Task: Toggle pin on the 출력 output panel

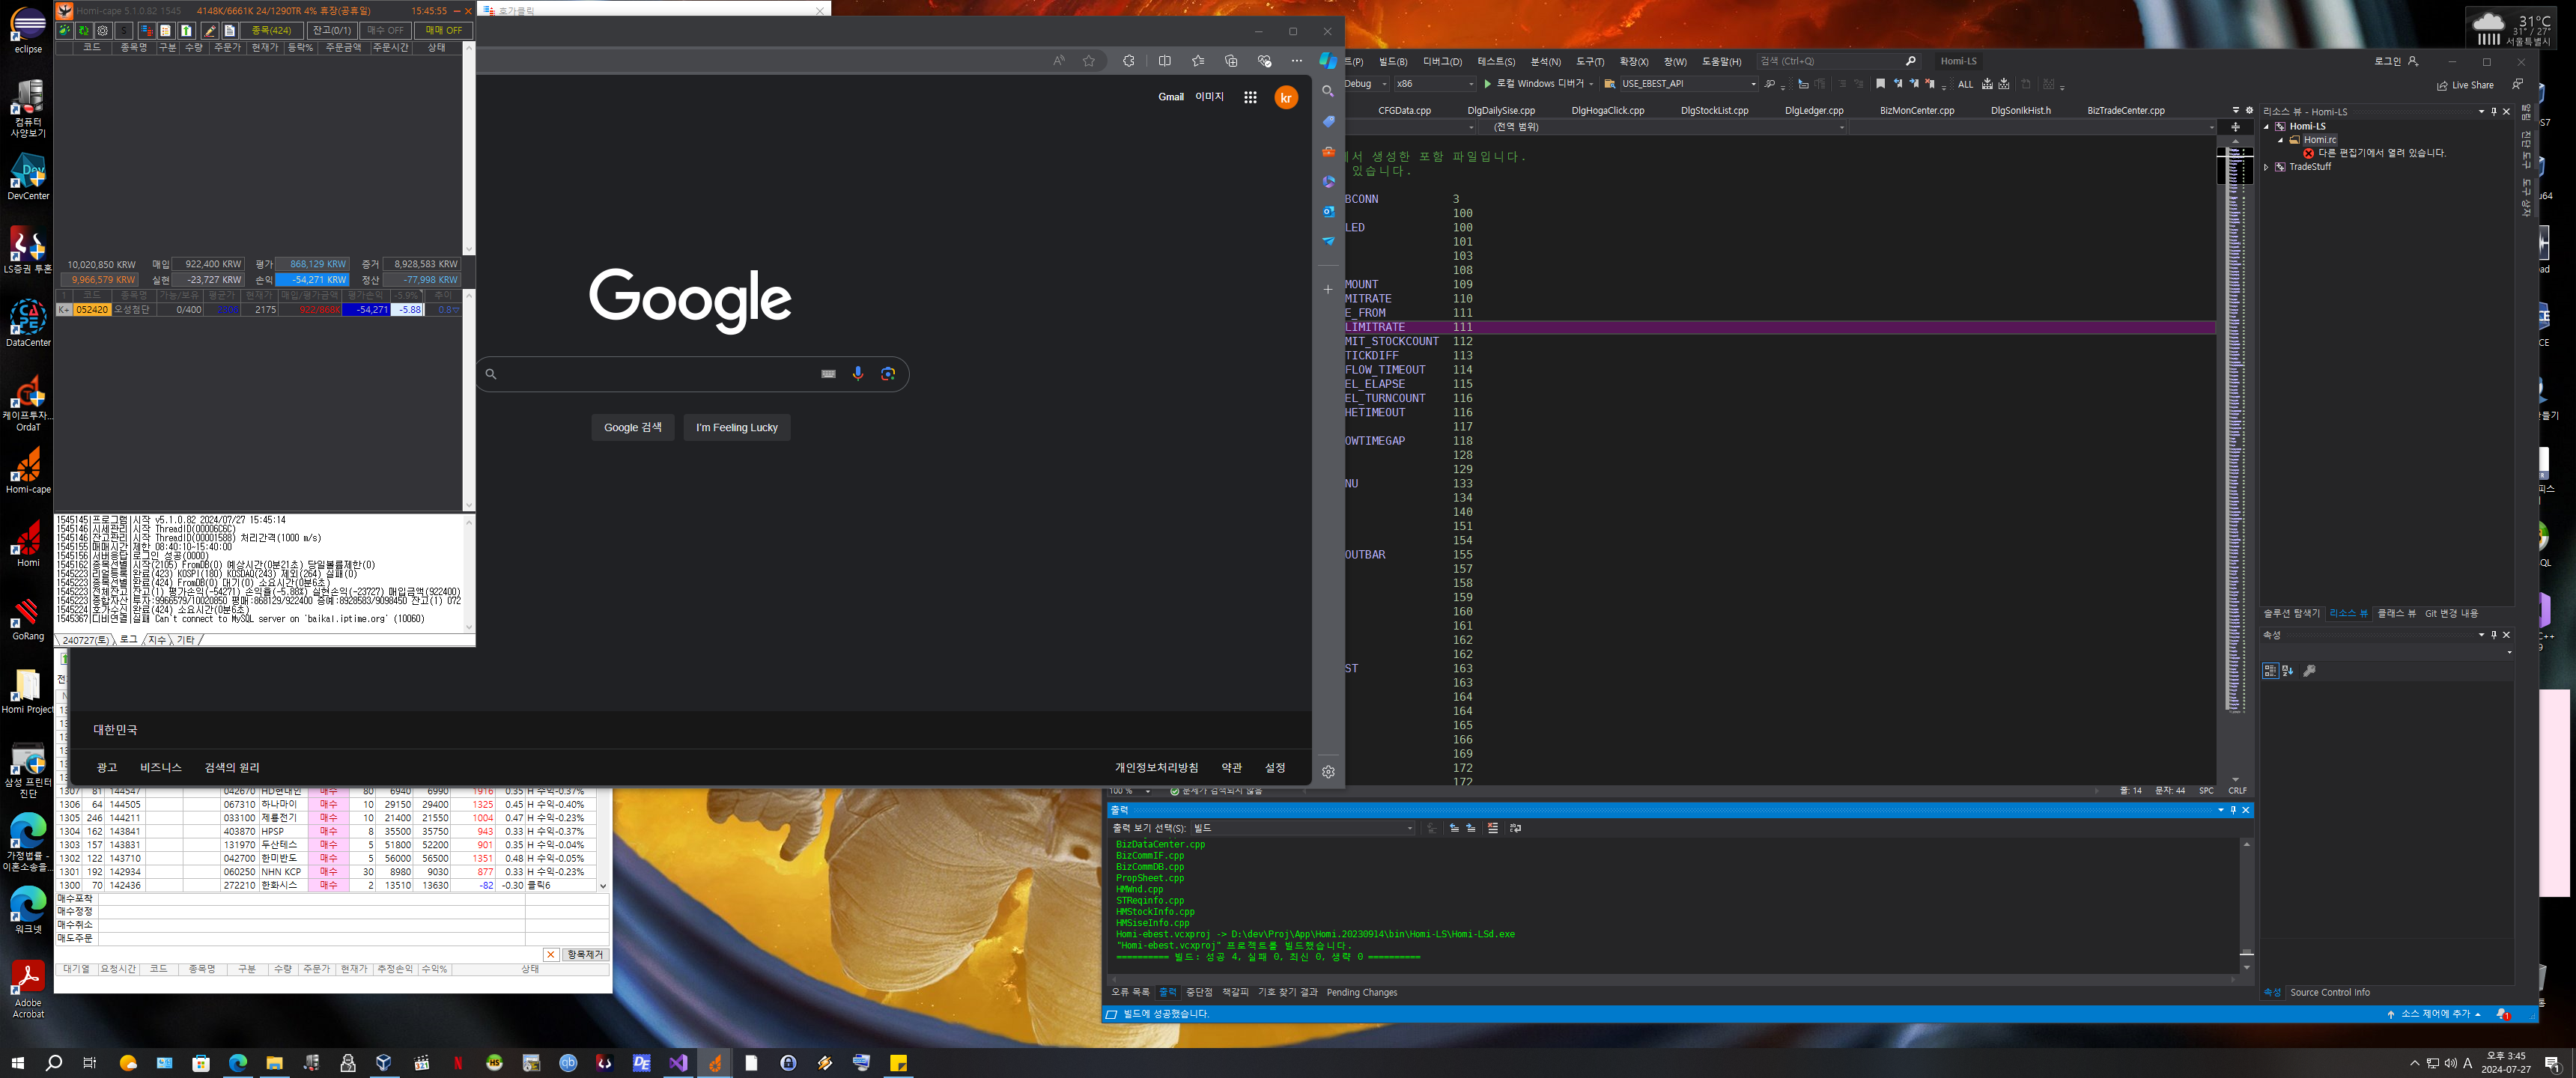Action: [2233, 810]
